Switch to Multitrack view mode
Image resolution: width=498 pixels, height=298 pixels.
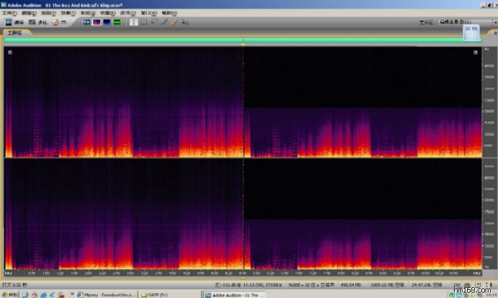tap(38, 22)
